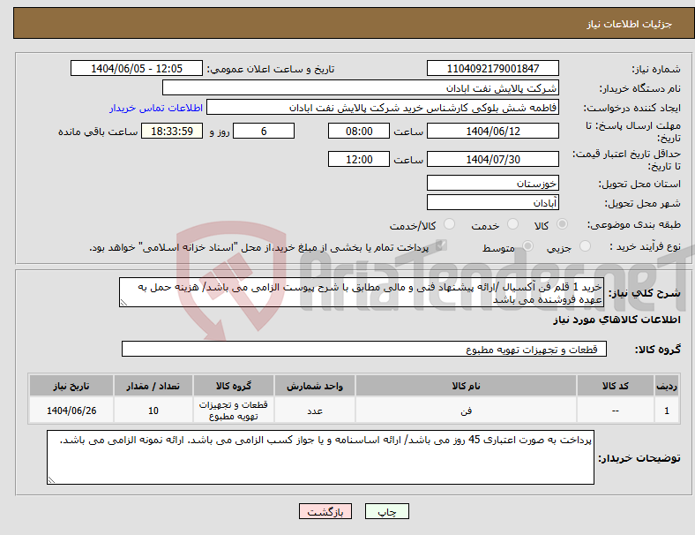The width and height of the screenshot is (695, 535).
Task: Click the price validity date 1404/07/30
Action: pyautogui.click(x=492, y=159)
